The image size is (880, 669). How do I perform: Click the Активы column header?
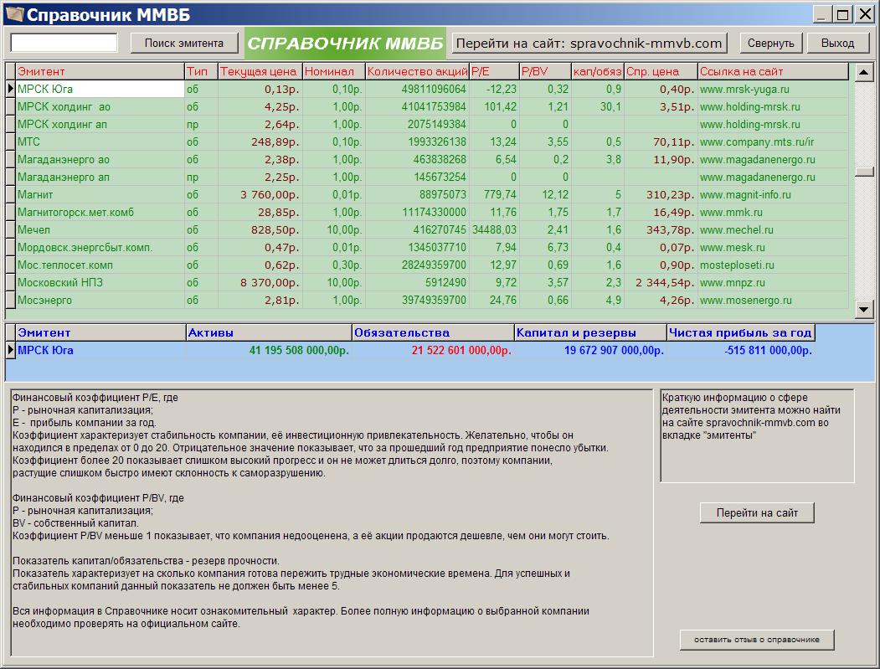click(269, 332)
